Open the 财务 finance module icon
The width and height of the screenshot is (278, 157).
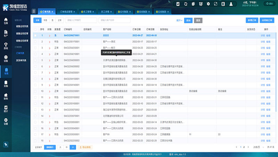6,96
